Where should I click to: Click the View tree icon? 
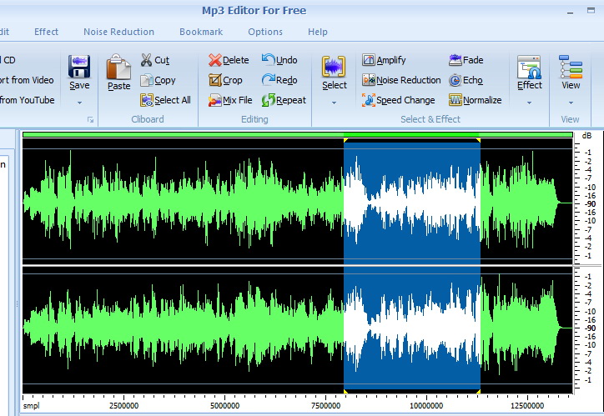tap(571, 67)
